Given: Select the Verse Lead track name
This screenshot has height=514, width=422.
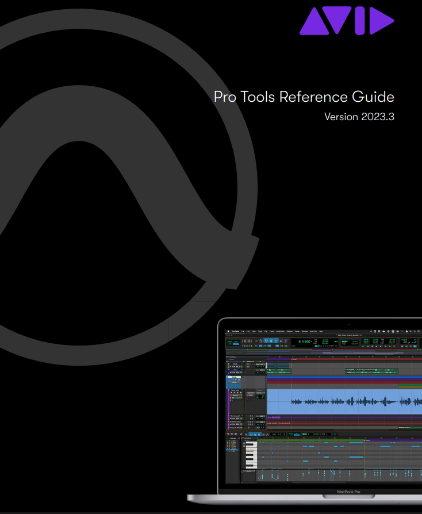Looking at the screenshot, I should 235,390.
